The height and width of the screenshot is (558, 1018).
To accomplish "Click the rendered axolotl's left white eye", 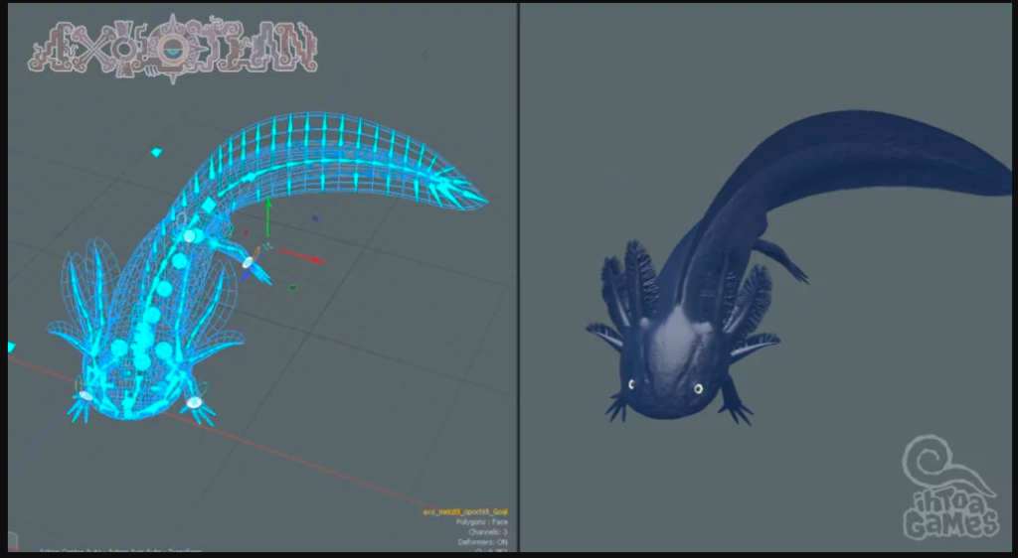I will coord(628,384).
